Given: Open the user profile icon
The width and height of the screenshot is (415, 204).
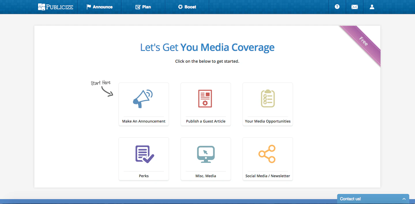Looking at the screenshot, I should (372, 7).
